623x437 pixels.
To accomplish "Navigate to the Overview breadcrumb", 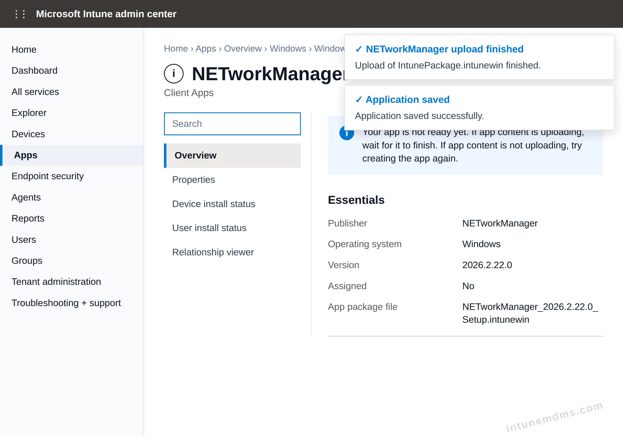I will 243,48.
